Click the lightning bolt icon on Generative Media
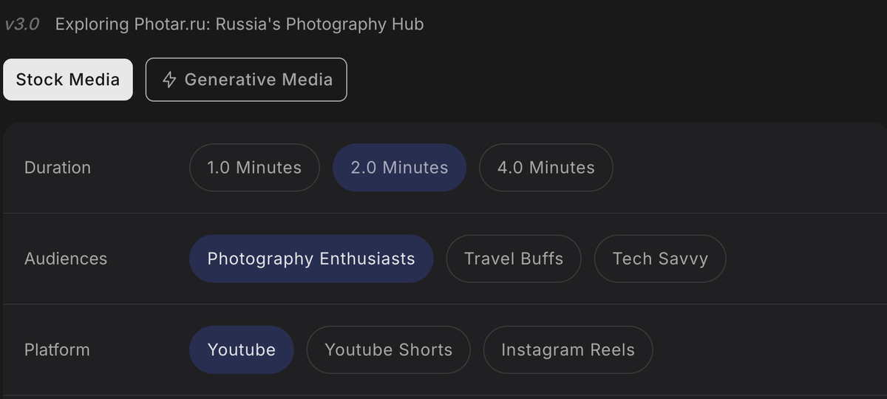 (169, 80)
